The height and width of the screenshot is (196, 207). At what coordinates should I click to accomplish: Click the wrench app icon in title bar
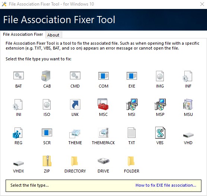click(x=4, y=4)
